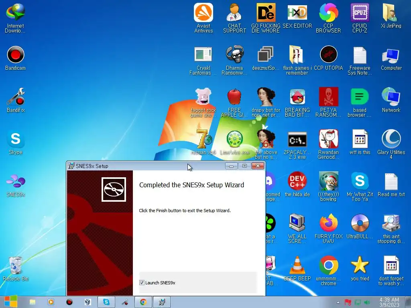
Task: Select the russian vb6 icon
Action: pyautogui.click(x=203, y=142)
